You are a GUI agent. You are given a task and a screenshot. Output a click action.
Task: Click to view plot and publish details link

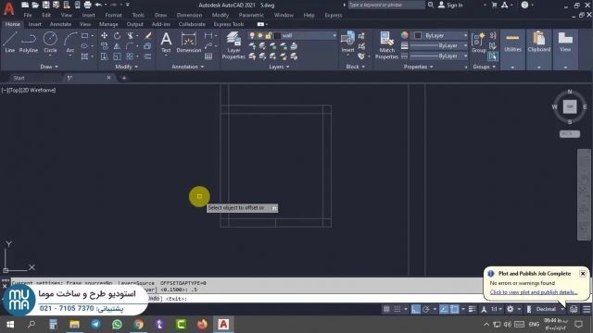(x=534, y=292)
